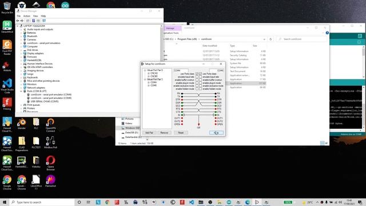This screenshot has width=366, height=206.
Task: Select CNCB0 in port pair tree
Action: click(x=154, y=76)
